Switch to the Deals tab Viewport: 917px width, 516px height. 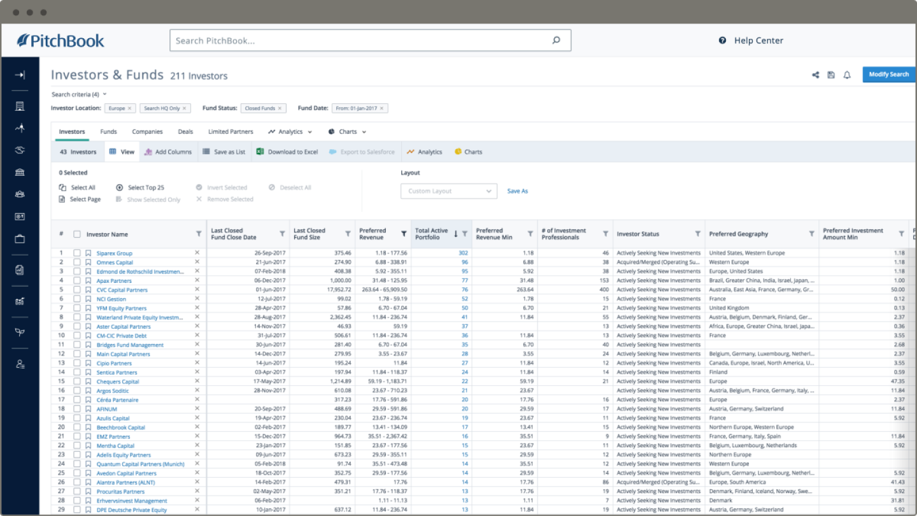[x=185, y=132]
